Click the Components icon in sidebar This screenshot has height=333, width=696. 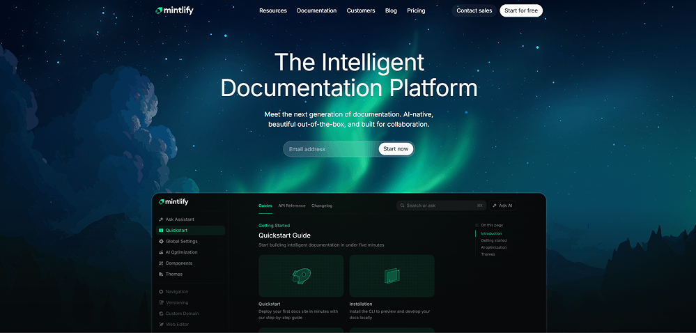[161, 263]
